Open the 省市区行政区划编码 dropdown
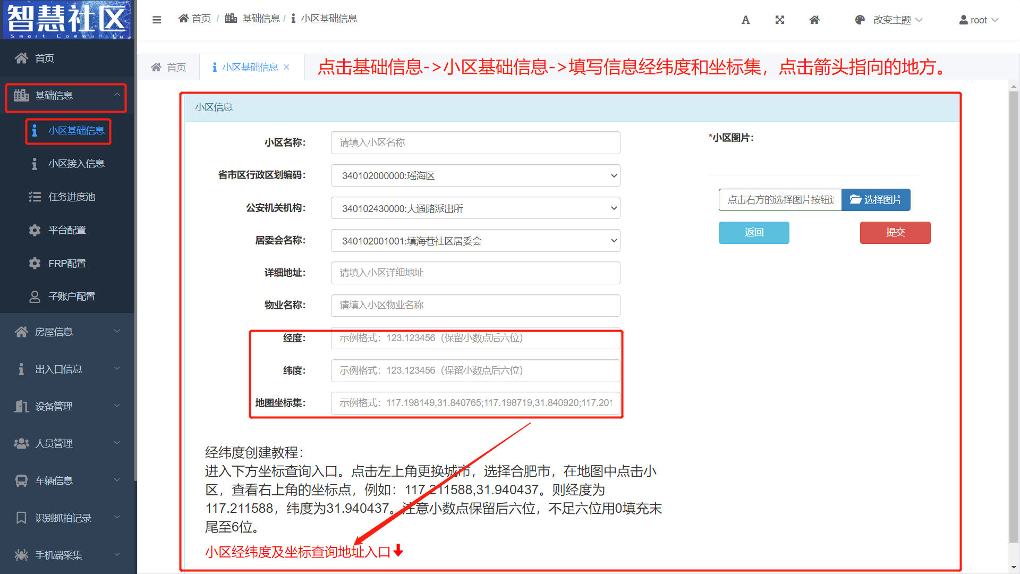 coord(475,175)
